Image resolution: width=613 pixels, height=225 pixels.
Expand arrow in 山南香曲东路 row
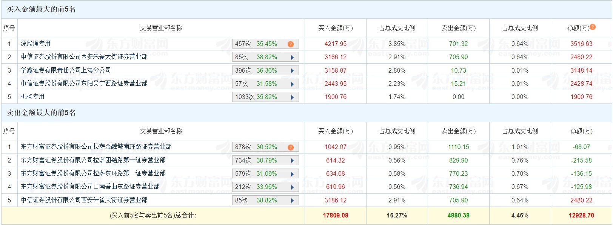292,187
